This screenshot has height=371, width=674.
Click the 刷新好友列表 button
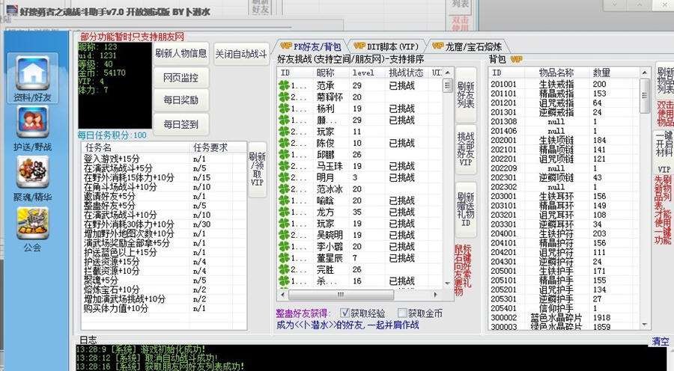466,95
